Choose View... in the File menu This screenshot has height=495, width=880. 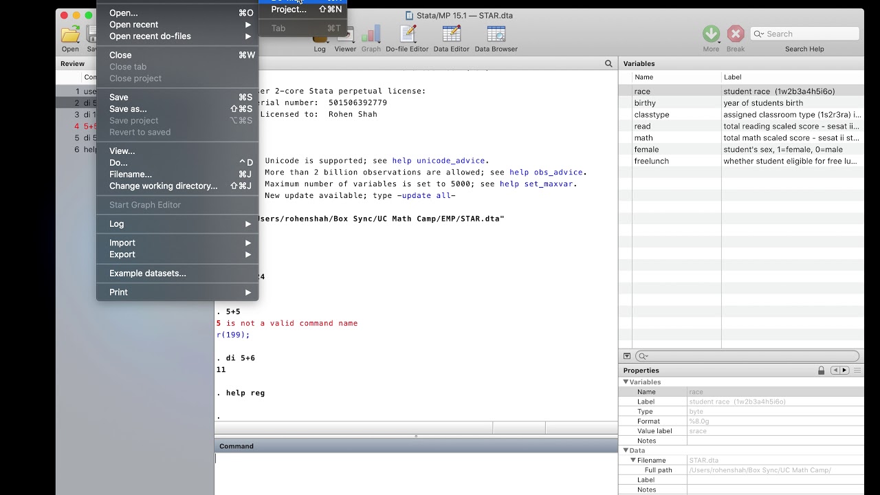[x=177, y=151]
